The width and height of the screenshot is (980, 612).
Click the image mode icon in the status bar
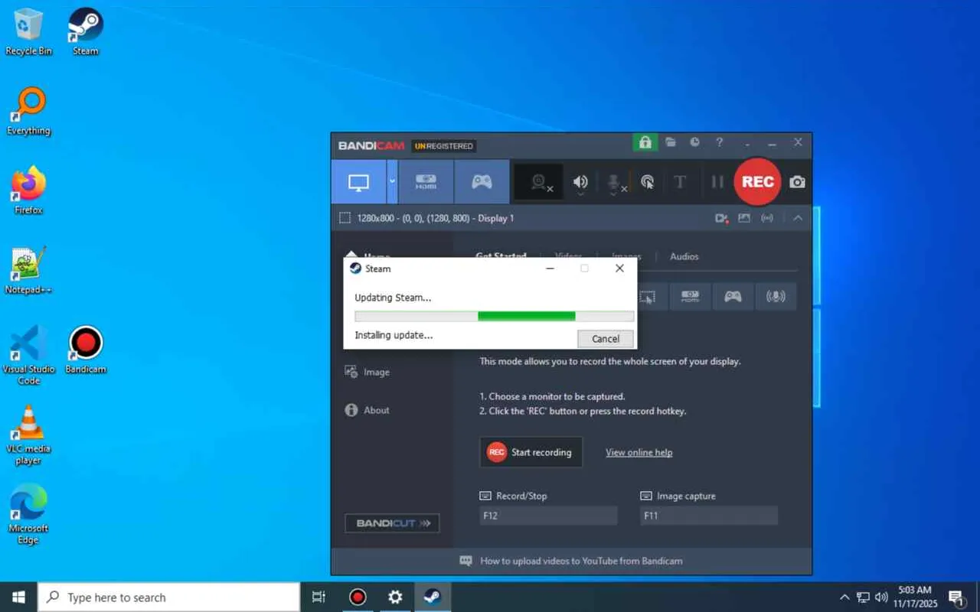click(744, 218)
